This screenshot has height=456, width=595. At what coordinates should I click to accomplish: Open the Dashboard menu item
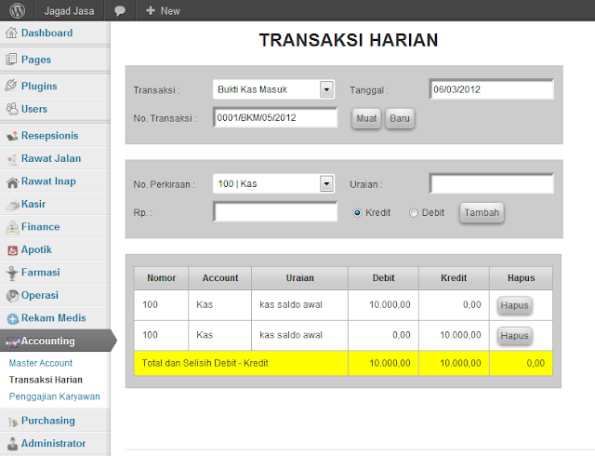(46, 34)
